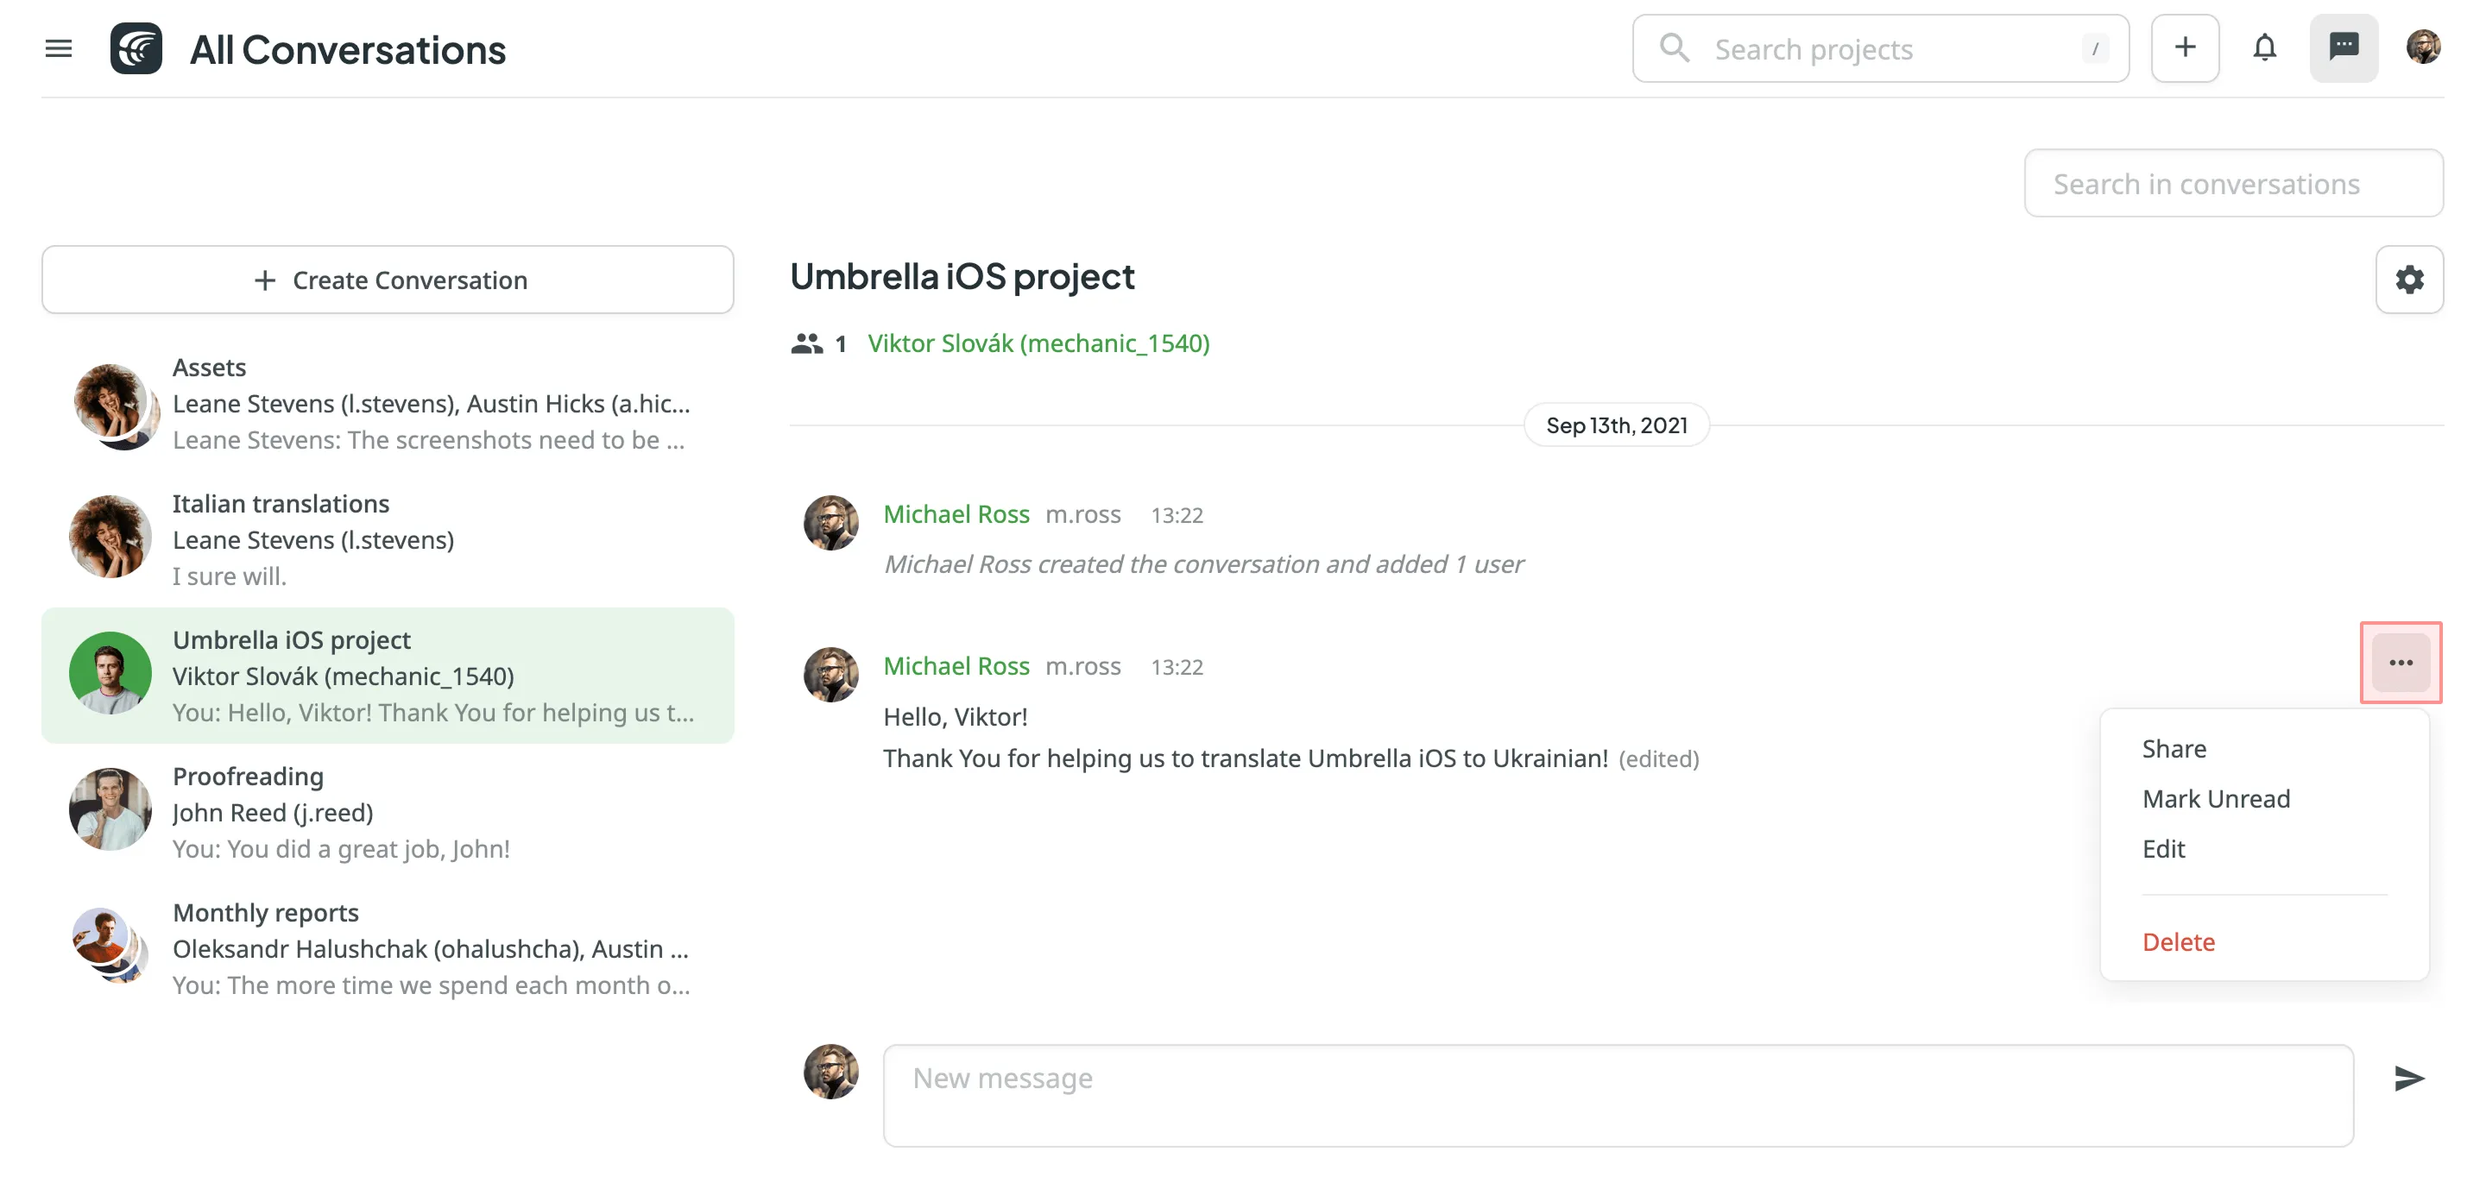Click the New message text area
This screenshot has height=1189, width=2486.
1618,1096
